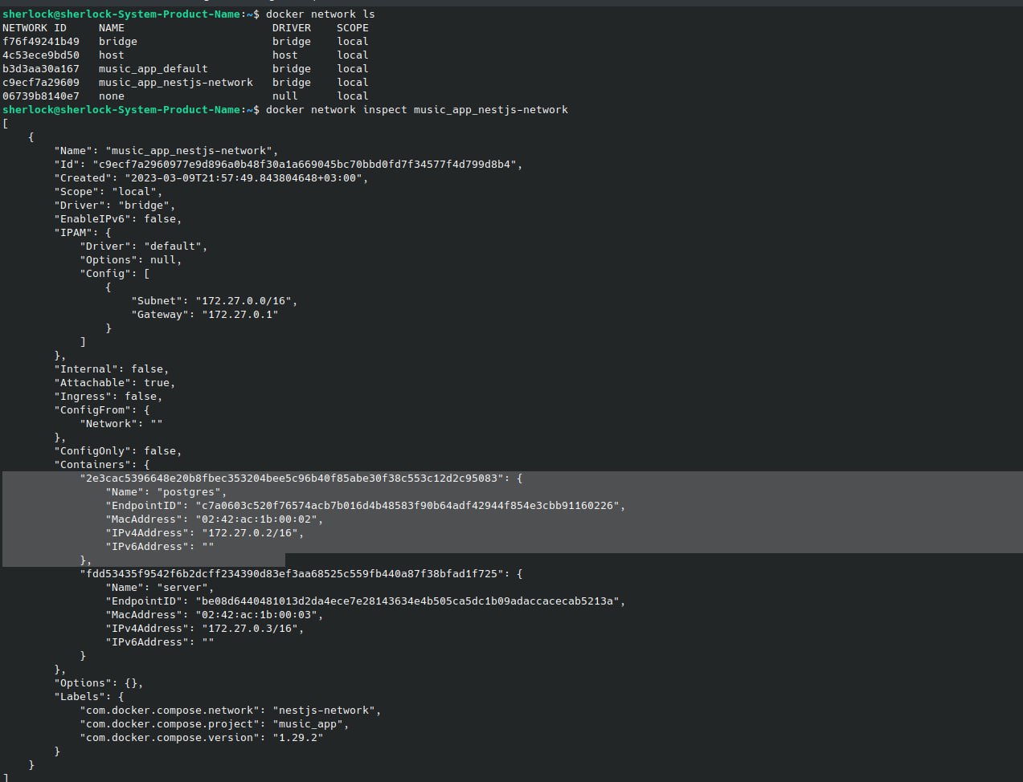Click the com.docker.compose.project label line

pos(214,723)
